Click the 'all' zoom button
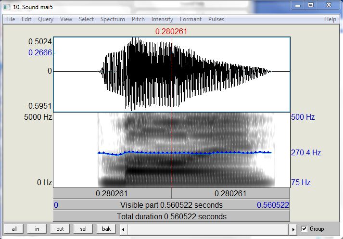This screenshot has width=343, height=239. 14,229
